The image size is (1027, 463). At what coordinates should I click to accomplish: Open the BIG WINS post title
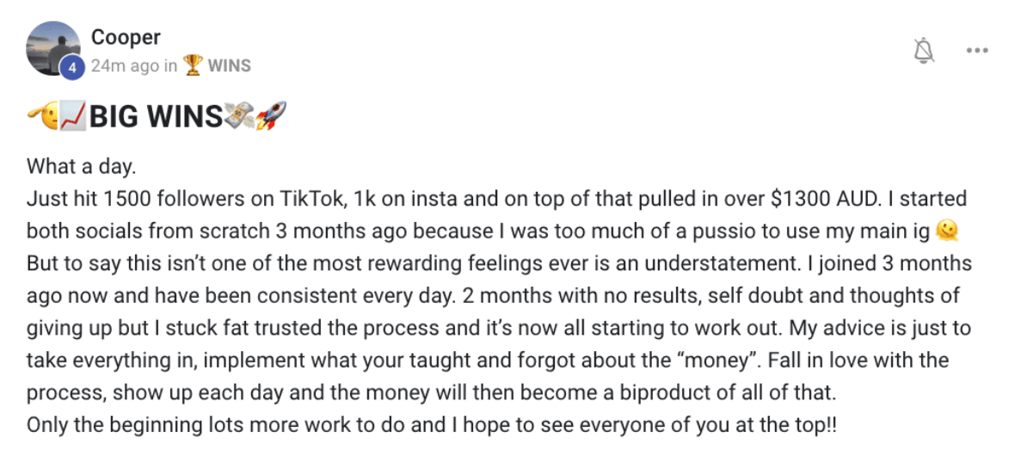(157, 118)
